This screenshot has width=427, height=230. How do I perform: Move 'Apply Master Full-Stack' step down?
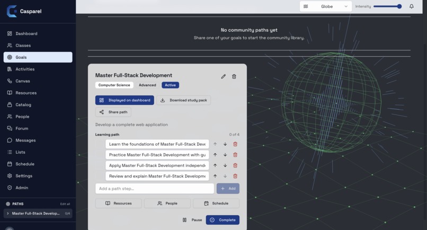click(225, 165)
